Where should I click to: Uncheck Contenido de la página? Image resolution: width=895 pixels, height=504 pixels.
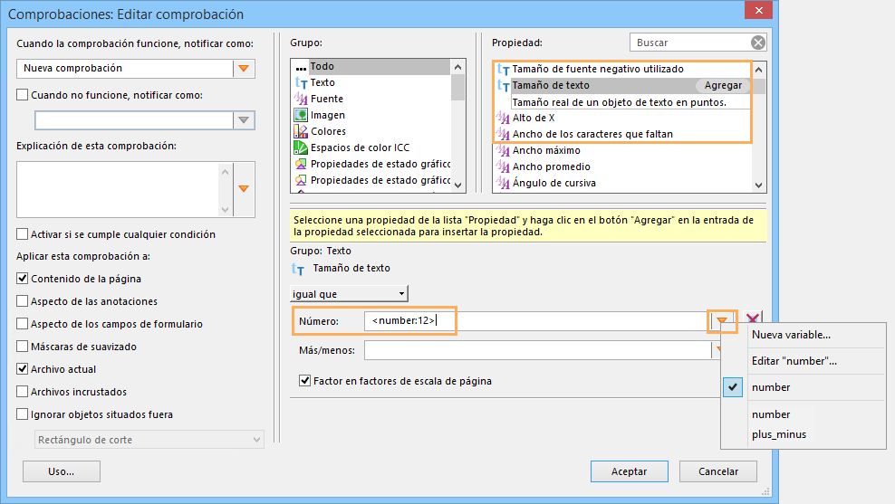pyautogui.click(x=23, y=278)
